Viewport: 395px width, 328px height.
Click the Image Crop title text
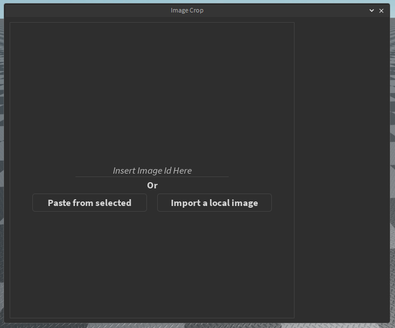pos(187,11)
